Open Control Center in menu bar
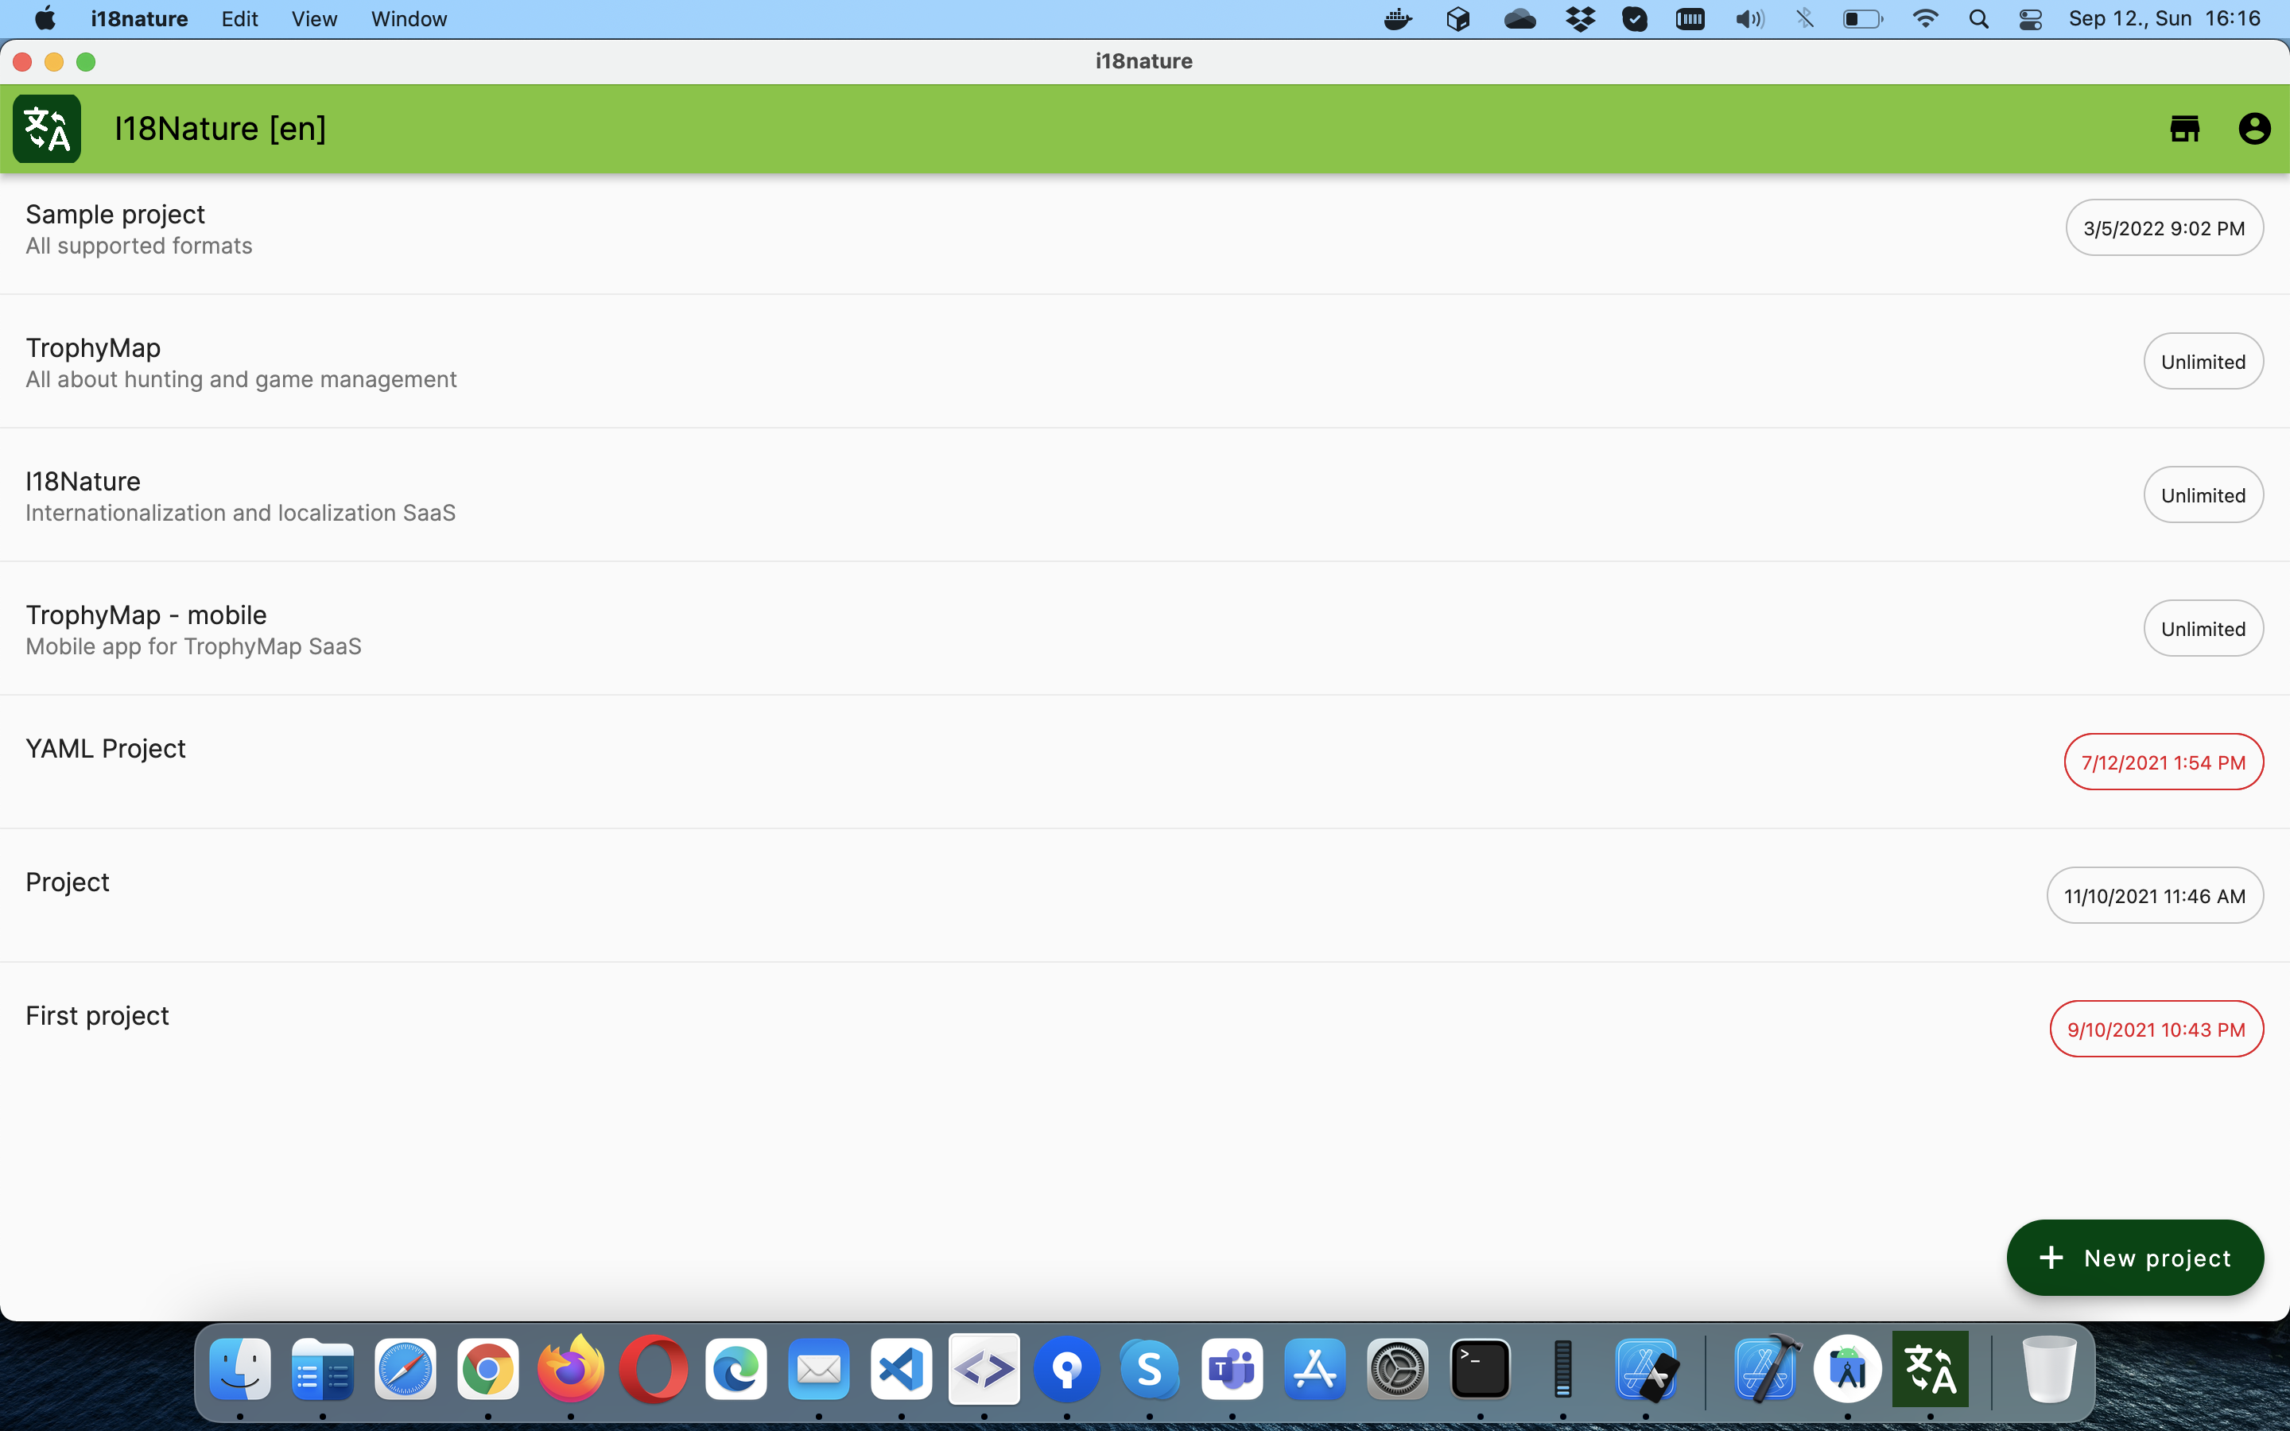Viewport: 2290px width, 1431px height. [2030, 19]
